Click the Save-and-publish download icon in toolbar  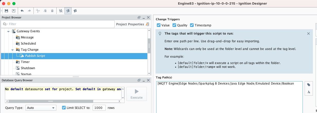pyautogui.click(x=14, y=11)
